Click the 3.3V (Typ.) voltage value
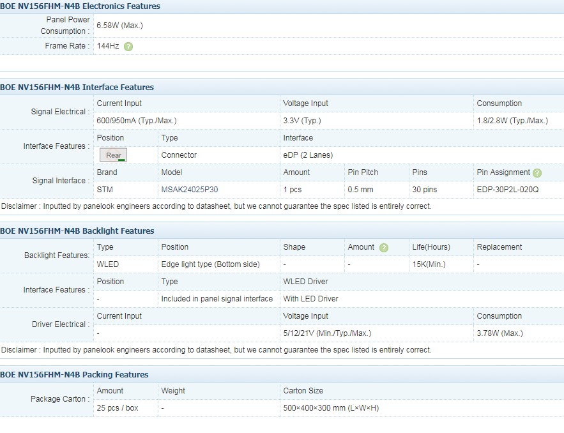The width and height of the screenshot is (564, 433). coord(301,121)
